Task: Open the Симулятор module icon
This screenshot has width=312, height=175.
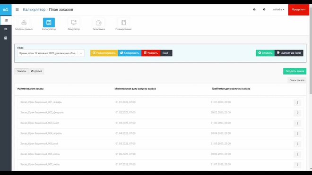Action: coord(74,23)
